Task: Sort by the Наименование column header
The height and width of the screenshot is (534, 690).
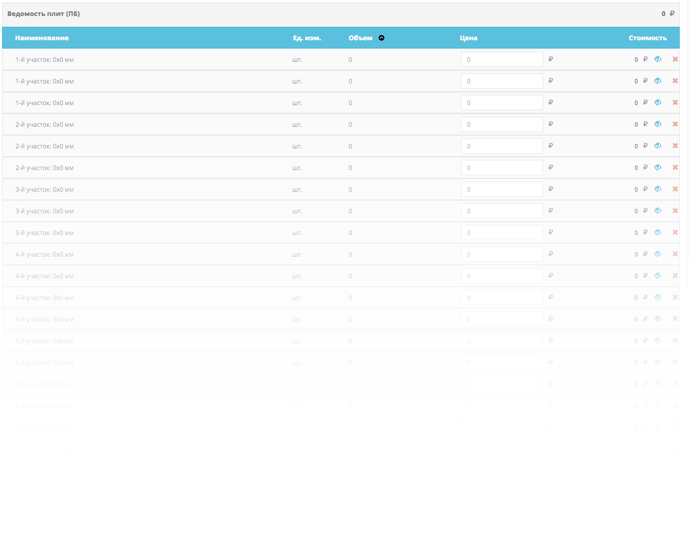Action: (42, 38)
